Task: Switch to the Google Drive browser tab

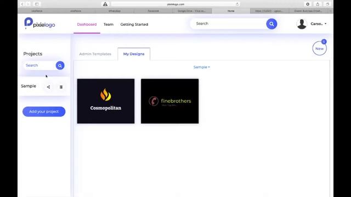Action: [192, 11]
